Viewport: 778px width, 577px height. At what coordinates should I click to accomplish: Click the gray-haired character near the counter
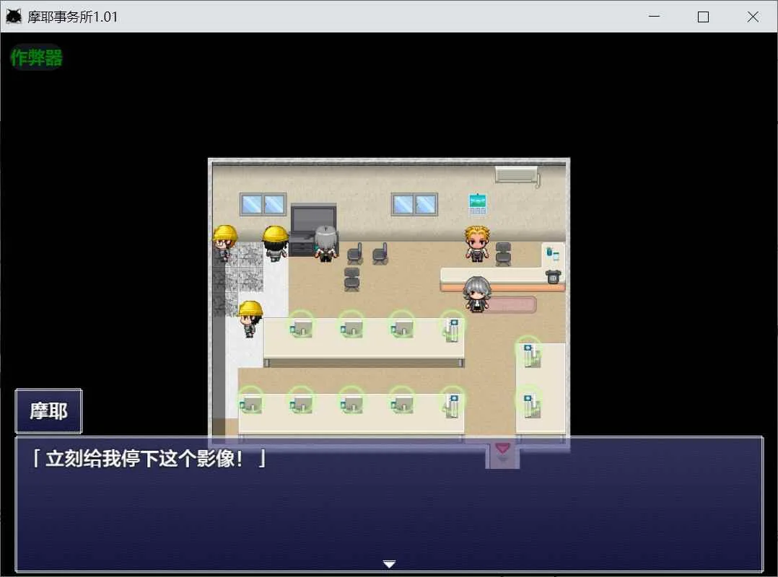coord(477,294)
